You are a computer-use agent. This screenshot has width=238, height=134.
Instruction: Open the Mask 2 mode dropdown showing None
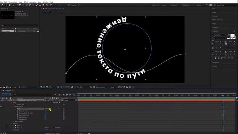click(x=48, y=128)
